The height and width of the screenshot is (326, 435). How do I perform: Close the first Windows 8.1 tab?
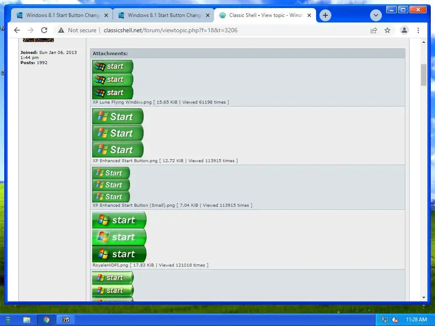click(x=106, y=16)
